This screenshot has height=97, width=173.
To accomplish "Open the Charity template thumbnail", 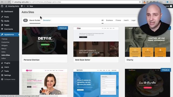I will click(x=147, y=42).
